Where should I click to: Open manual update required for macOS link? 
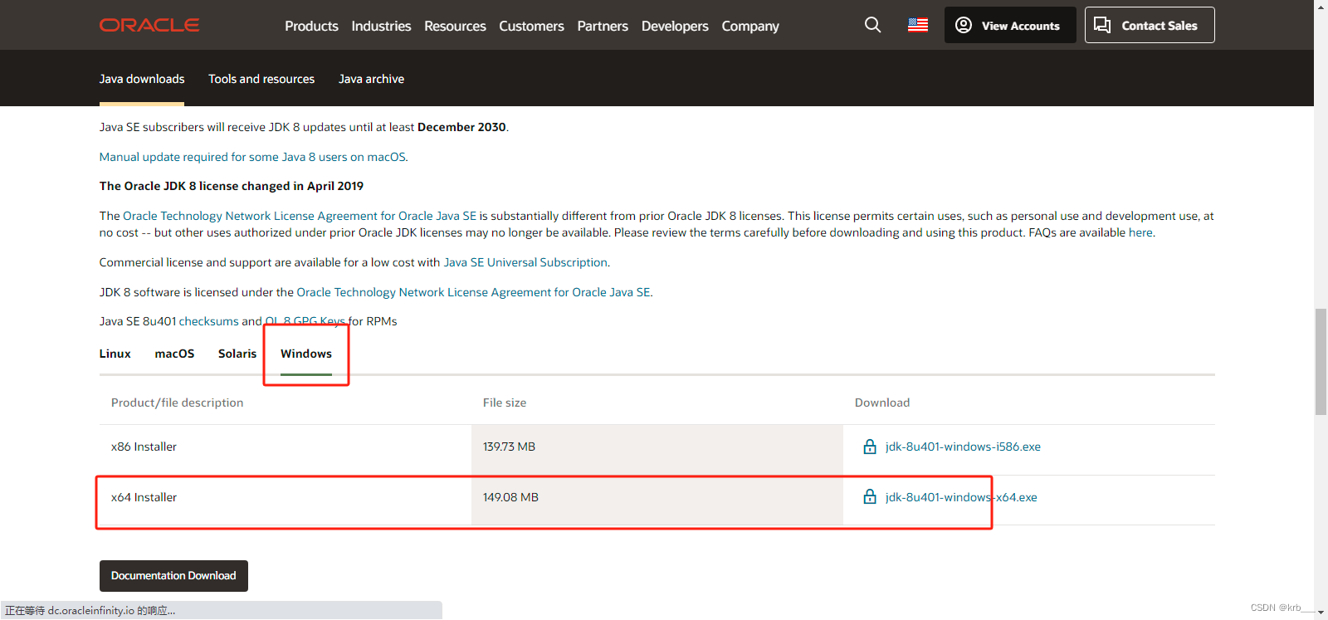pos(252,157)
